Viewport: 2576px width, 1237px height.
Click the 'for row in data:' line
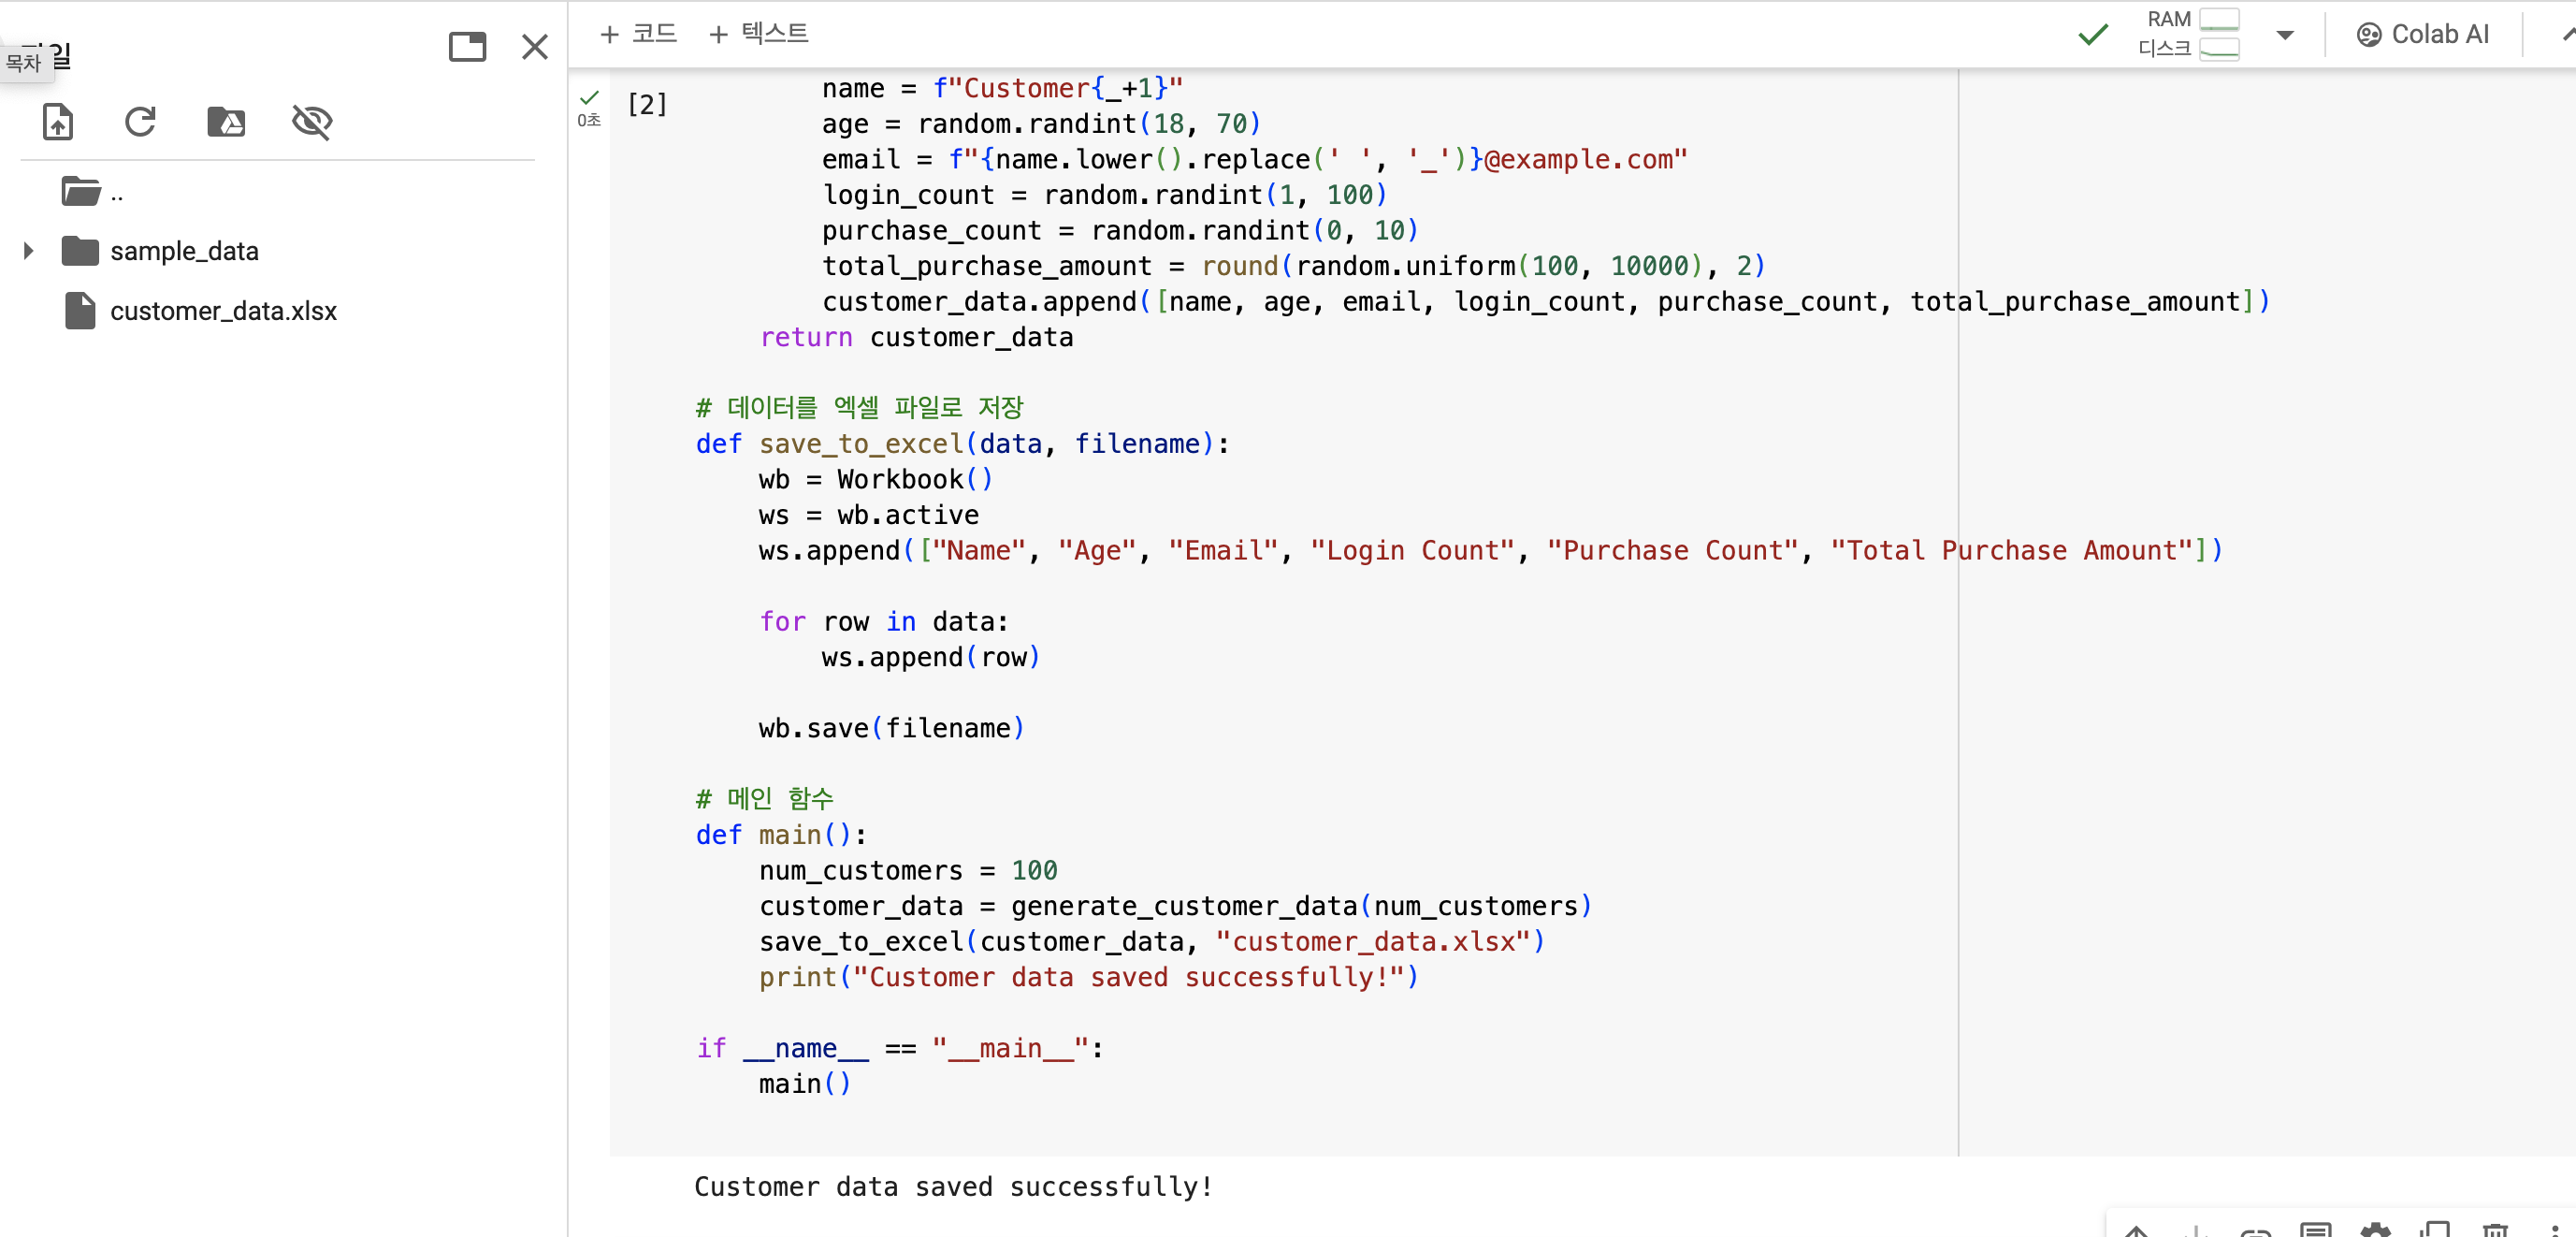[x=884, y=622]
